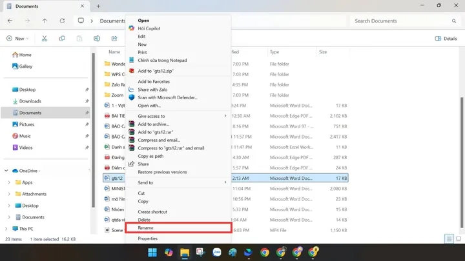The width and height of the screenshot is (465, 261).
Task: Click the Copy icon in toolbar
Action: (x=62, y=39)
